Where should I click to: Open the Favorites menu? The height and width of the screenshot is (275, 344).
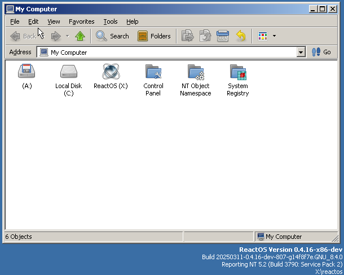click(82, 21)
